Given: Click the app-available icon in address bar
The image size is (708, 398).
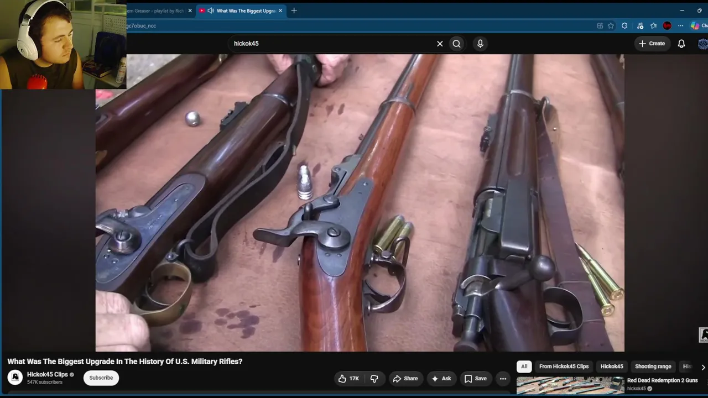Looking at the screenshot, I should pos(600,25).
